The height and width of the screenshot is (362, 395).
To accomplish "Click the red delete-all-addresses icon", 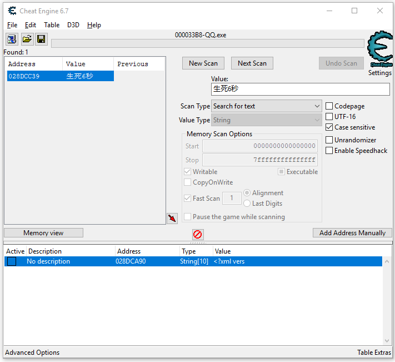I will (x=198, y=235).
